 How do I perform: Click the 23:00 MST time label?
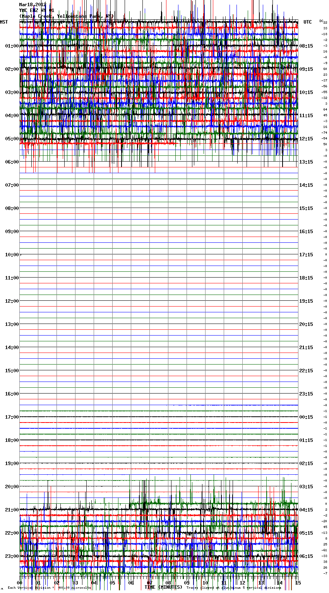12,556
